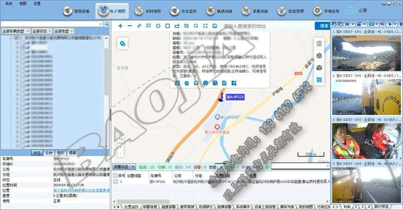
Task: Click the 搜索 button next to address box
Action: pyautogui.click(x=324, y=26)
